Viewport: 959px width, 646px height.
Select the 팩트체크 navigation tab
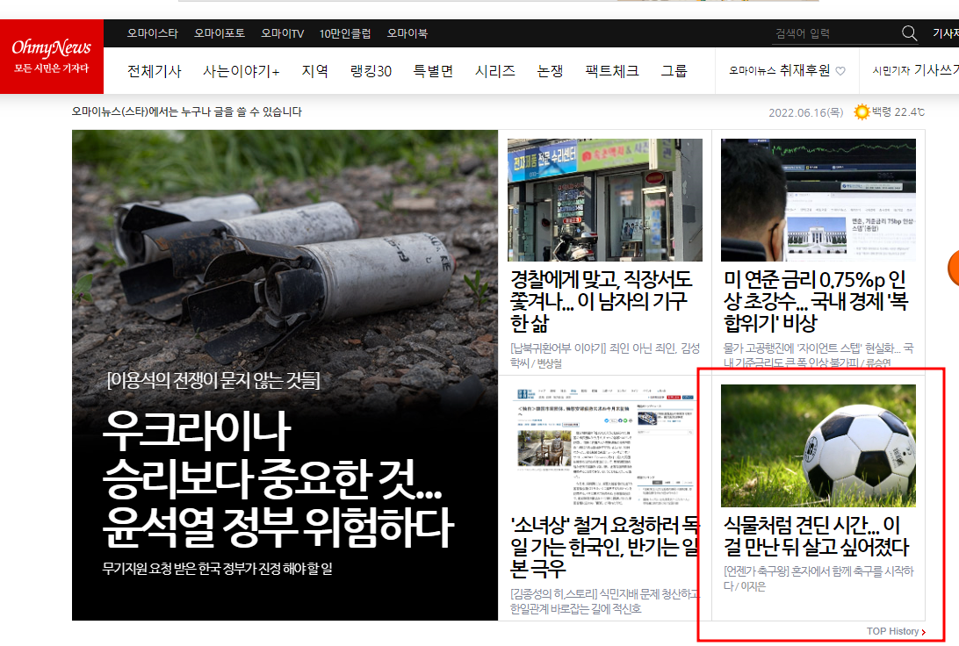pyautogui.click(x=612, y=71)
